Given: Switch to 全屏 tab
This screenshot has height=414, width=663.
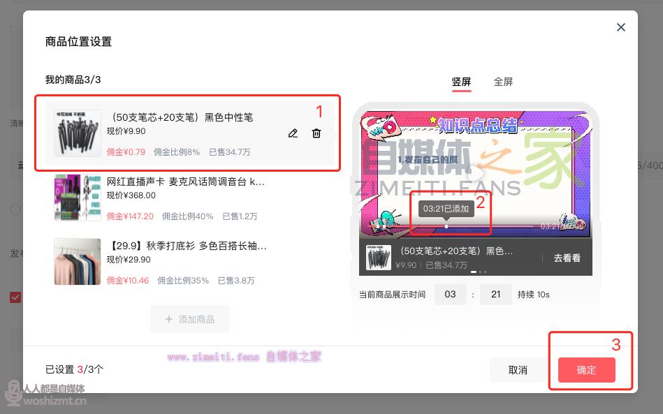Looking at the screenshot, I should [x=503, y=82].
